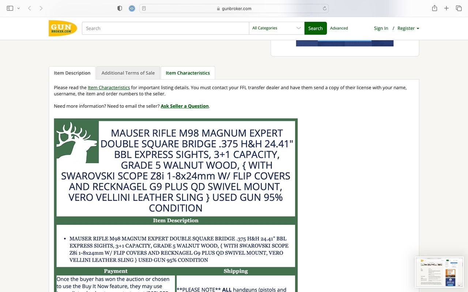Reload the page with the refresh icon

(x=324, y=8)
